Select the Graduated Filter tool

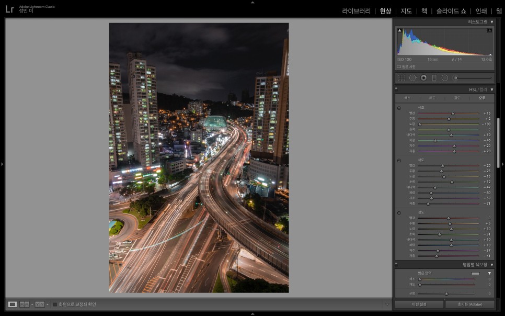coord(434,78)
